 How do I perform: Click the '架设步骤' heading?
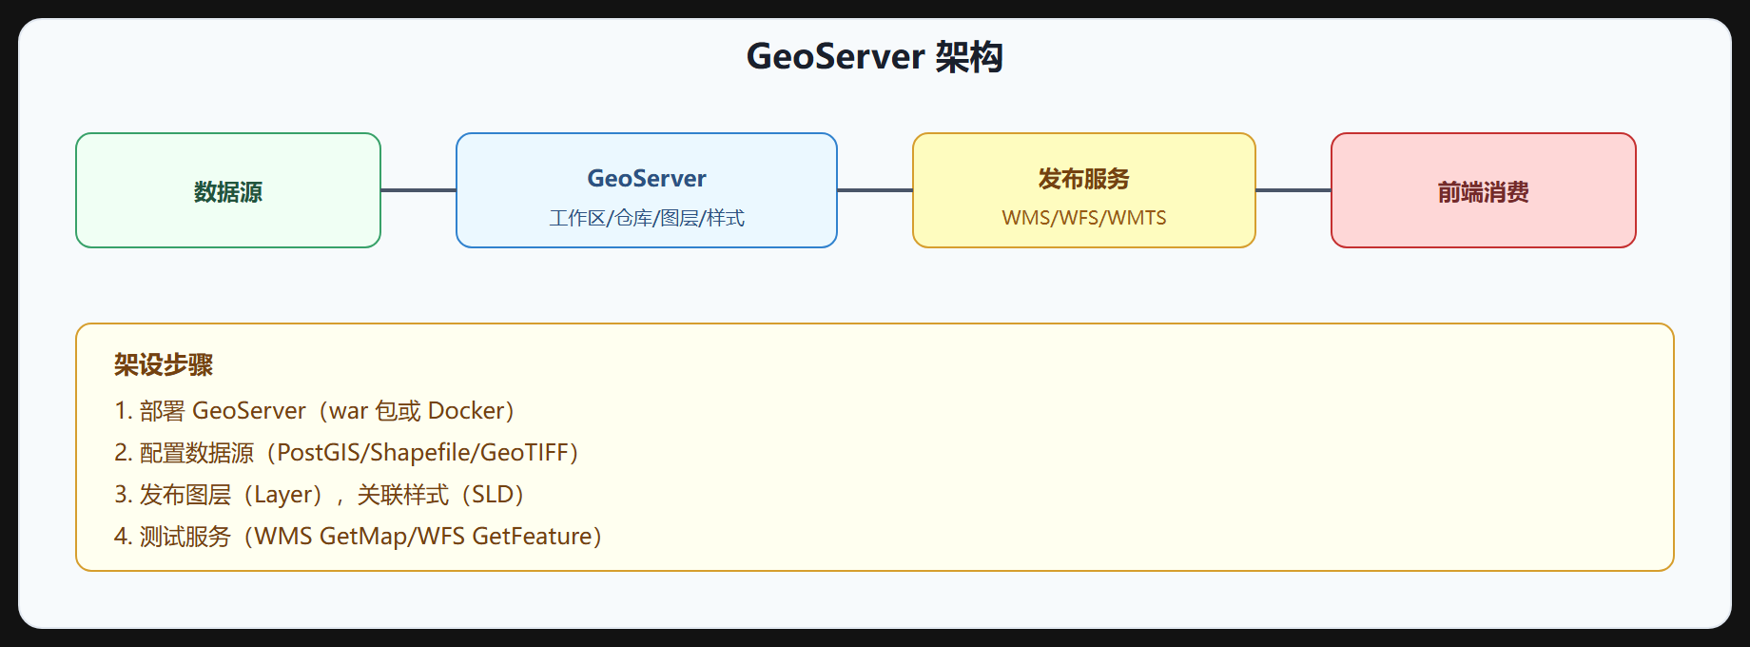[x=164, y=364]
